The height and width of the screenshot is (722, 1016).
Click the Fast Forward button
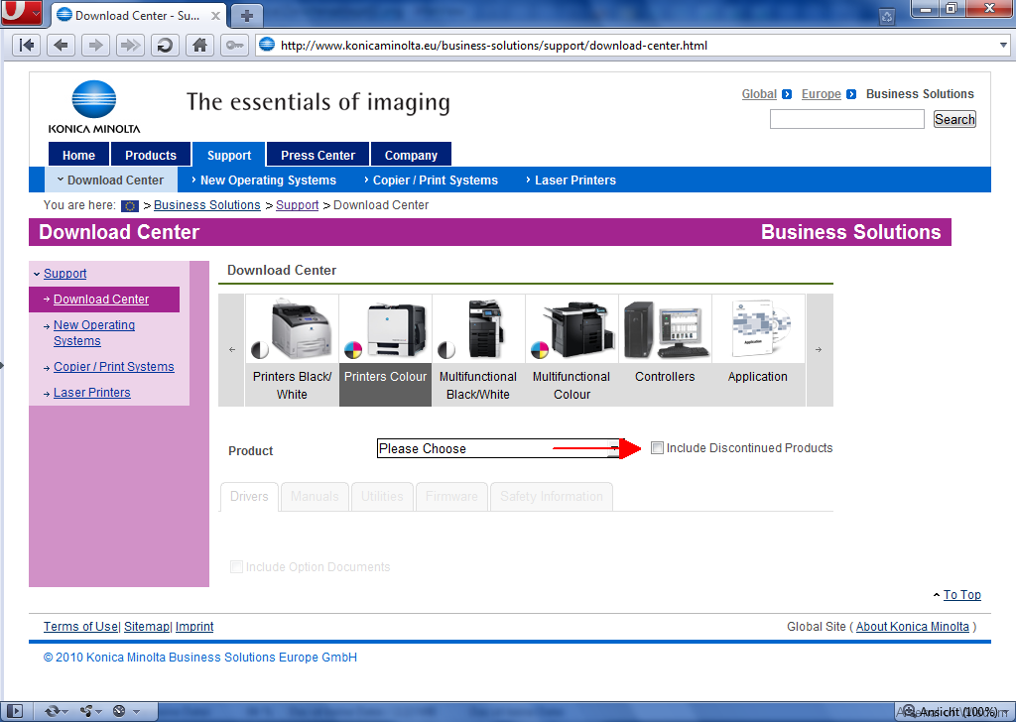(x=130, y=46)
